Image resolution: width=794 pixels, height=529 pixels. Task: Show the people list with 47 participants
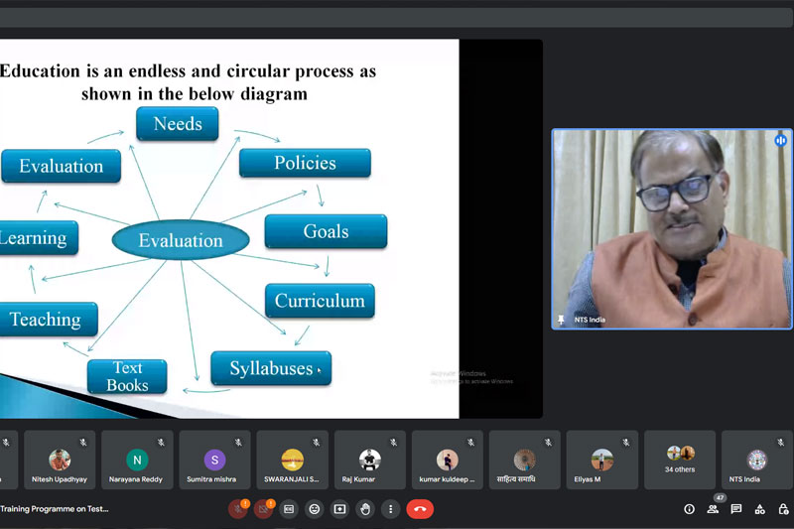click(713, 509)
